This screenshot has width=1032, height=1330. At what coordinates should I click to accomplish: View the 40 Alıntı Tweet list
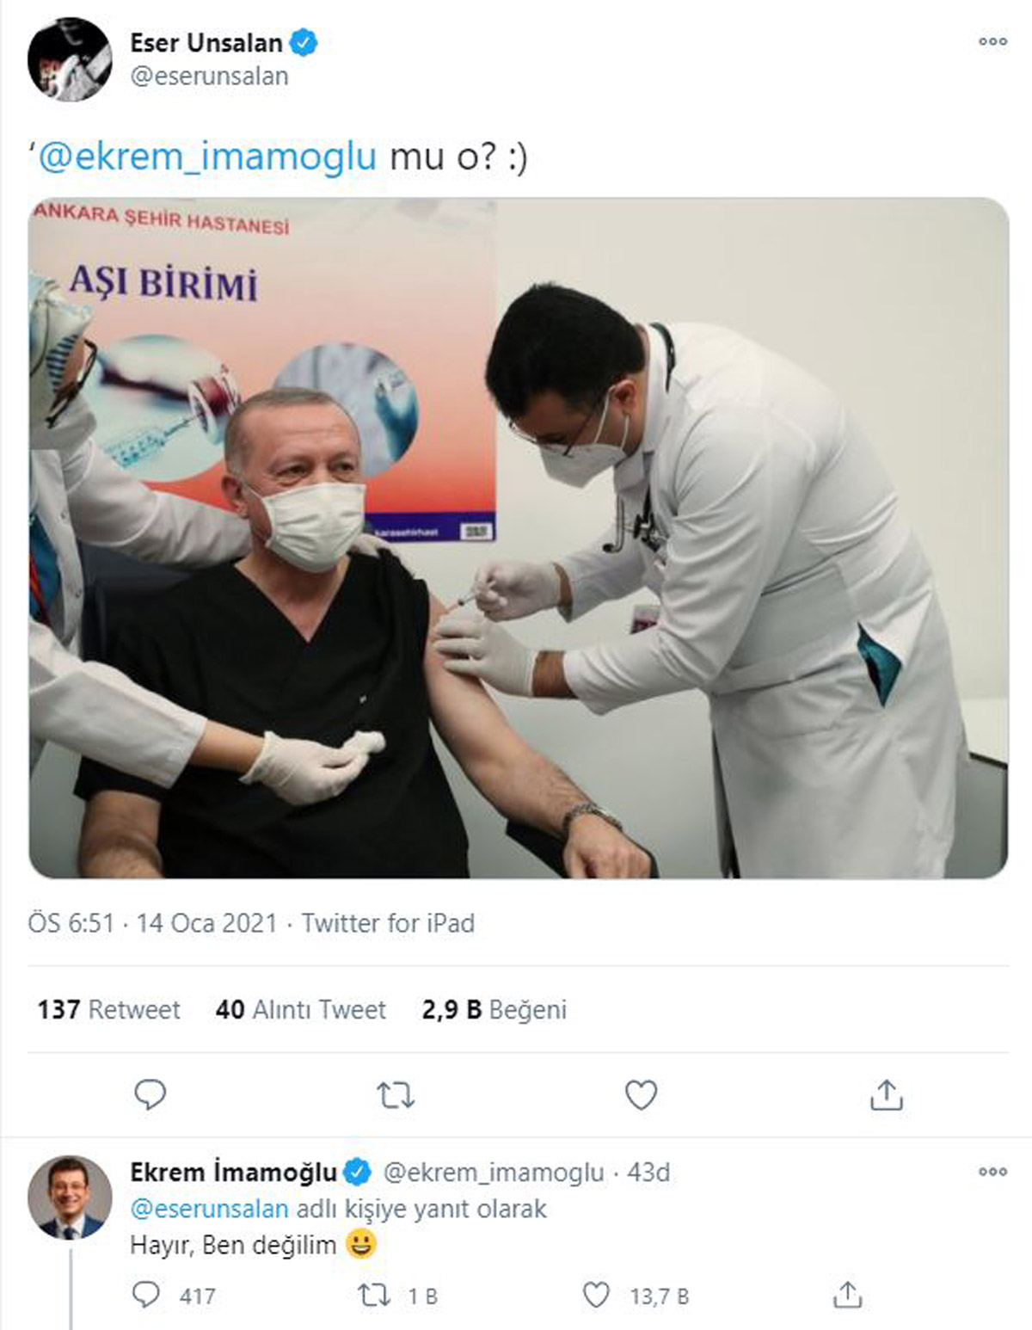click(x=301, y=1009)
